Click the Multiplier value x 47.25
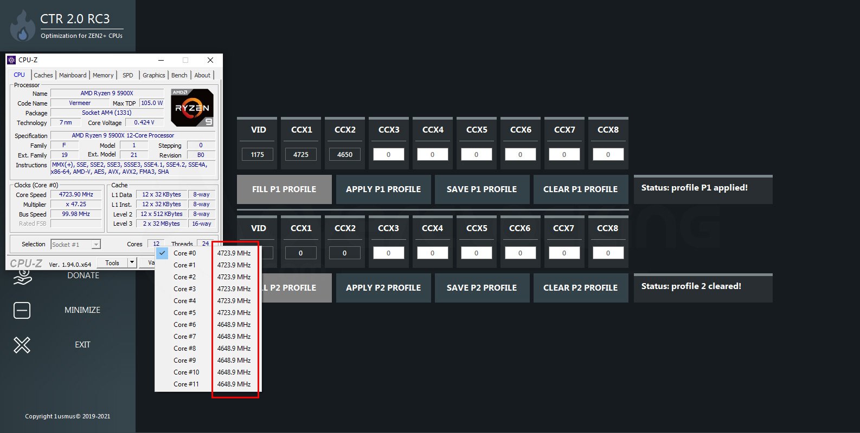 tap(76, 204)
